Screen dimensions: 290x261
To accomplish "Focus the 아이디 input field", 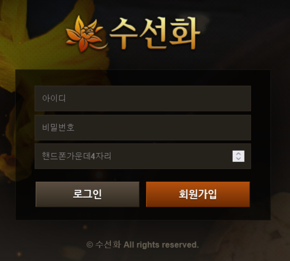I will pos(143,99).
